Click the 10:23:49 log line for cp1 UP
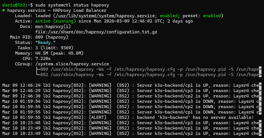Viewport: 264px width, 138px height. (132, 128)
